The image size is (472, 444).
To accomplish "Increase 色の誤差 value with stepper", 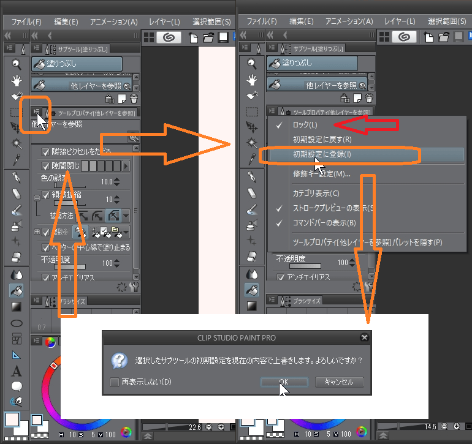I will tap(117, 179).
